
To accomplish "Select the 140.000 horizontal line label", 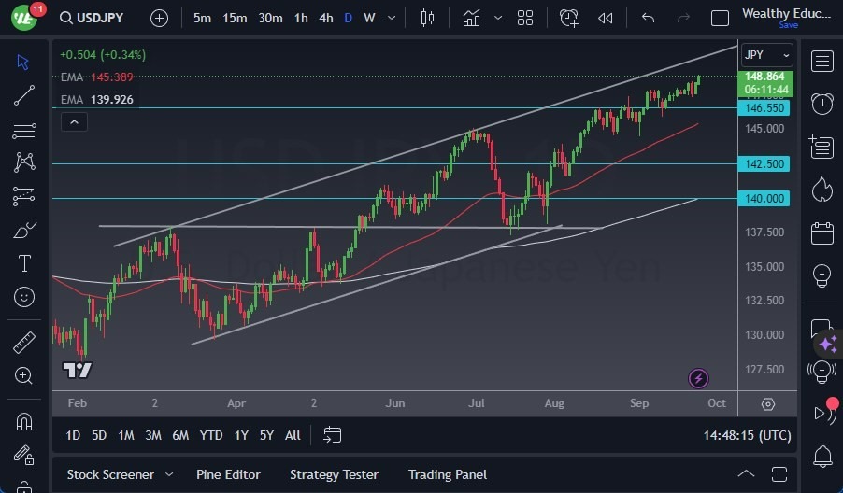I will 764,199.
